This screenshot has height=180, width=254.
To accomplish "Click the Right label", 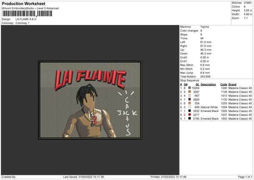I will (x=184, y=46).
